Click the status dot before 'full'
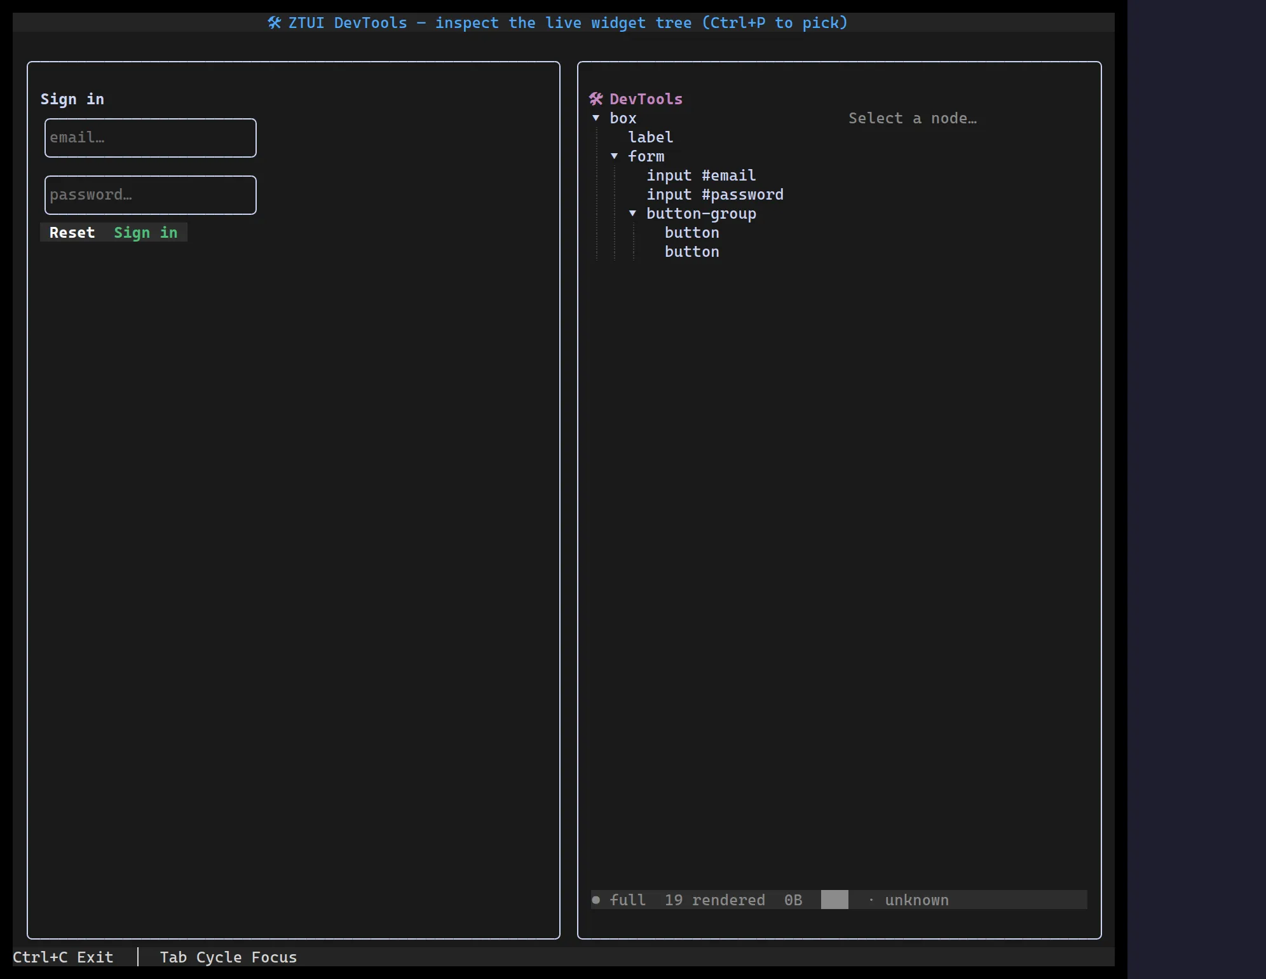Viewport: 1266px width, 979px height. coord(596,900)
